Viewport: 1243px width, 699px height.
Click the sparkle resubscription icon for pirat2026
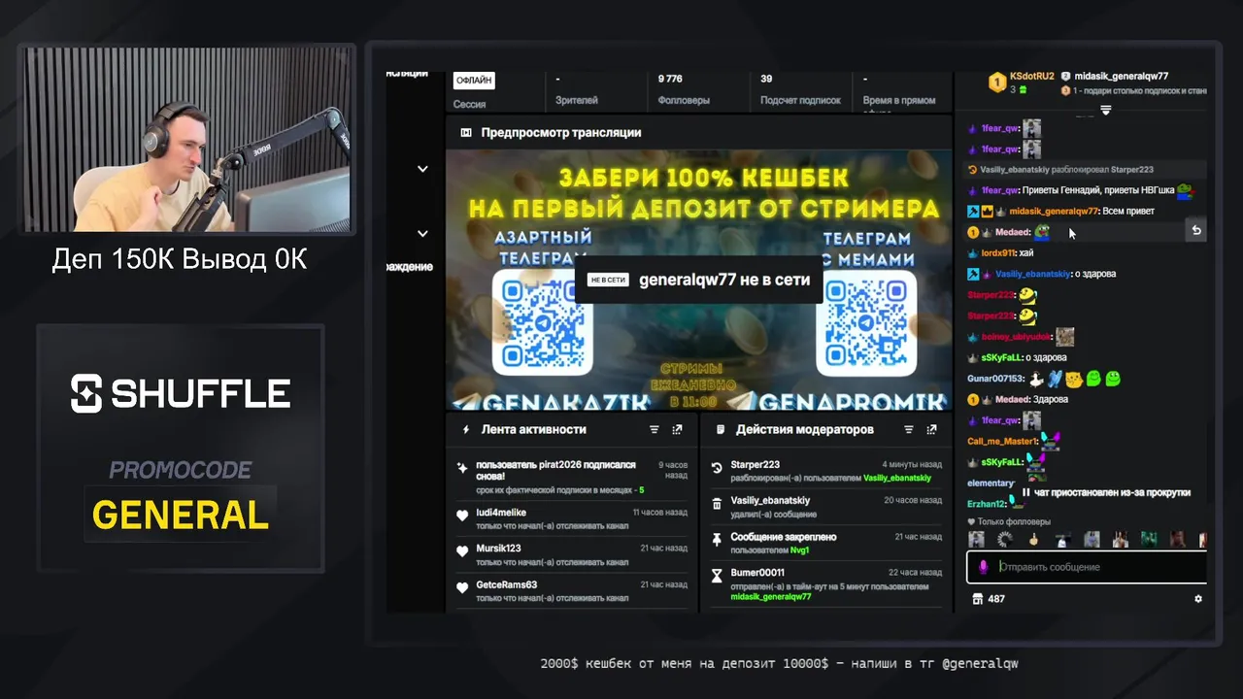(462, 468)
